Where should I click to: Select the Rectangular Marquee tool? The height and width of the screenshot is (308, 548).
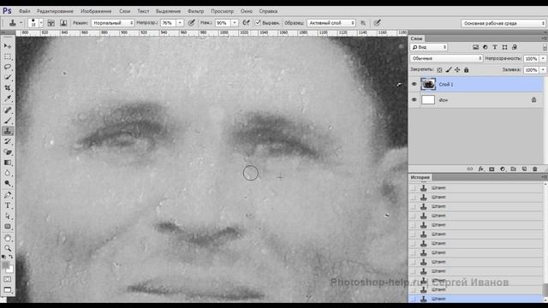click(8, 56)
